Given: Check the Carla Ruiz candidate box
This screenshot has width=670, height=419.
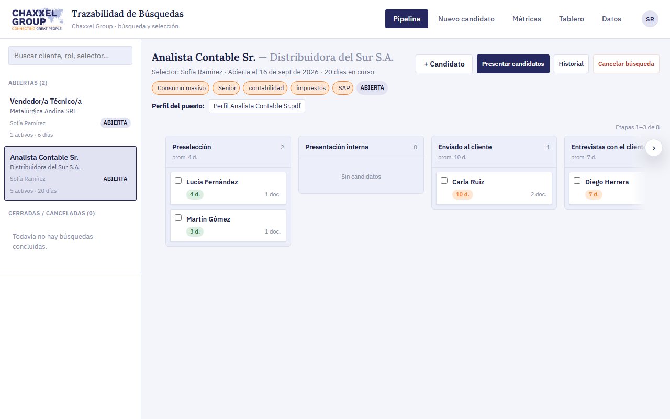Looking at the screenshot, I should (444, 181).
